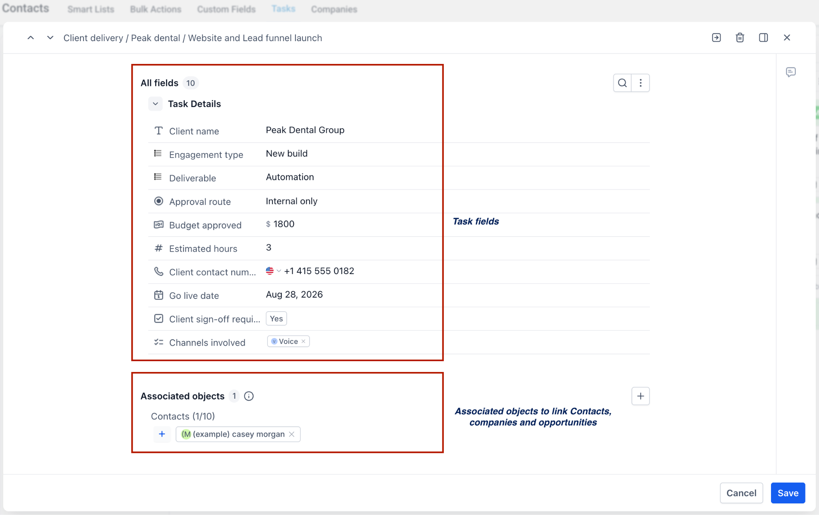Click phone icon beside Client contact number
819x515 pixels.
pos(159,272)
